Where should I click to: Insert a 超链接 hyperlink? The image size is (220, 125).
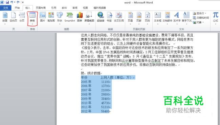(x=101, y=17)
